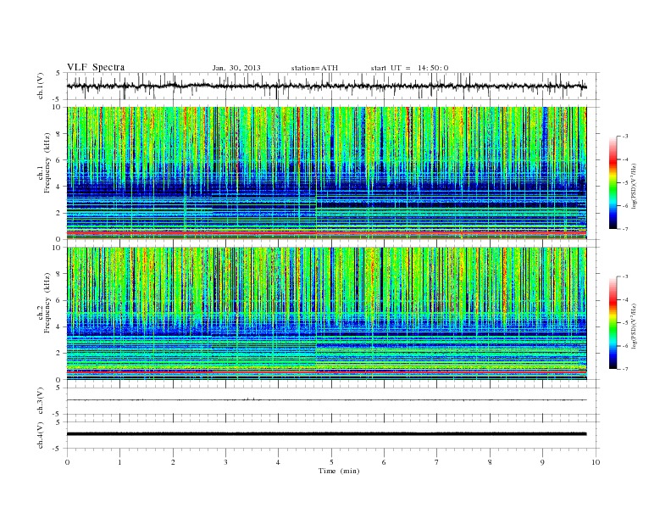Click the "Time (min)" x-axis label
This screenshot has width=671, height=519.
coord(339,471)
